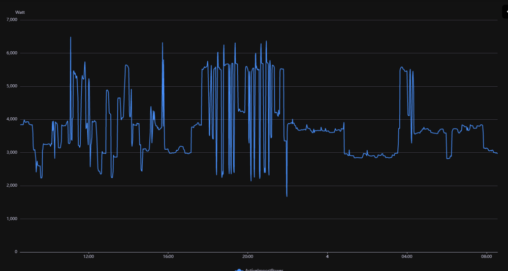The height and width of the screenshot is (271, 508).
Task: Click the 04:00 x-axis time label
Action: tap(407, 256)
